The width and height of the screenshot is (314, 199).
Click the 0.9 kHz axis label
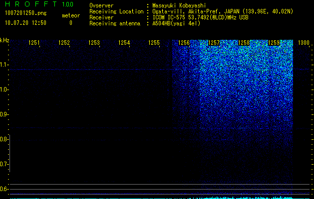click(x=4, y=114)
